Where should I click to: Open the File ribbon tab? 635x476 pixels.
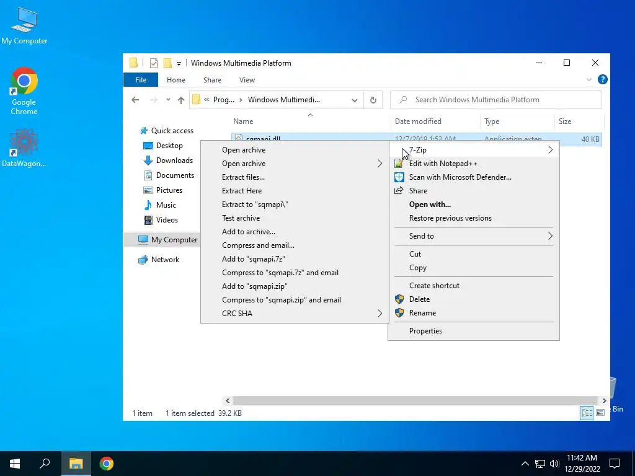(141, 80)
